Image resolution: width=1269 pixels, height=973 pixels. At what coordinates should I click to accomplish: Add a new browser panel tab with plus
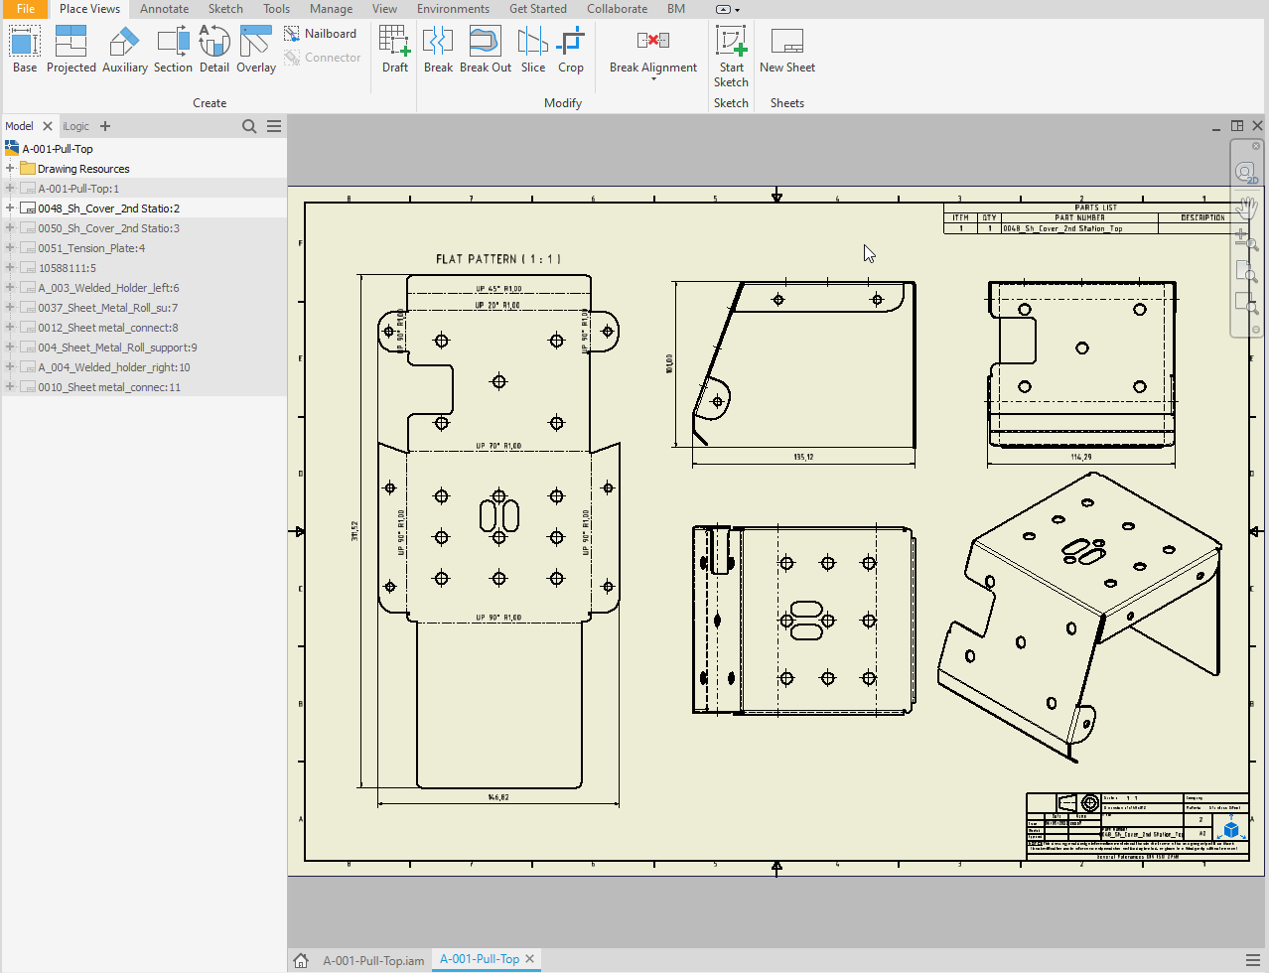(x=105, y=126)
